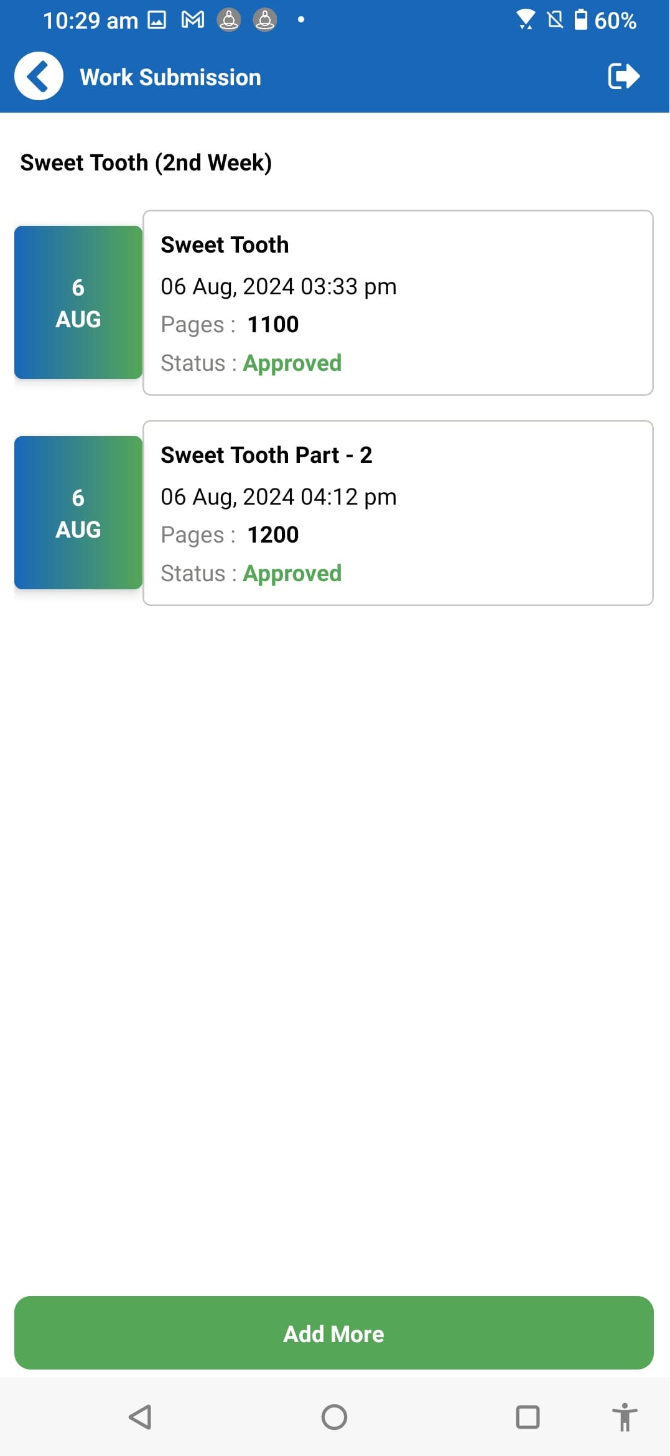Tap the image notification icon

(157, 21)
